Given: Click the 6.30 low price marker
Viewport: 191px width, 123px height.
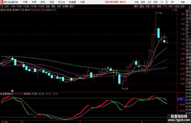Looking at the screenshot, I should pos(126,89).
